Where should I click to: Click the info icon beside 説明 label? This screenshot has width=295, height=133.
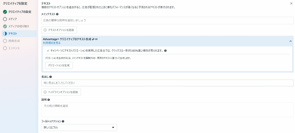(49, 100)
